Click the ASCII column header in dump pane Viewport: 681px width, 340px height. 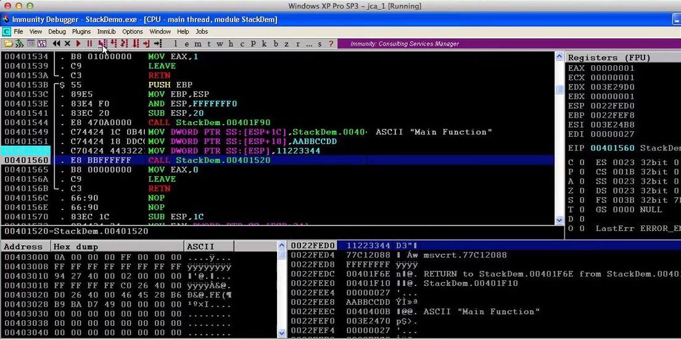pos(209,247)
